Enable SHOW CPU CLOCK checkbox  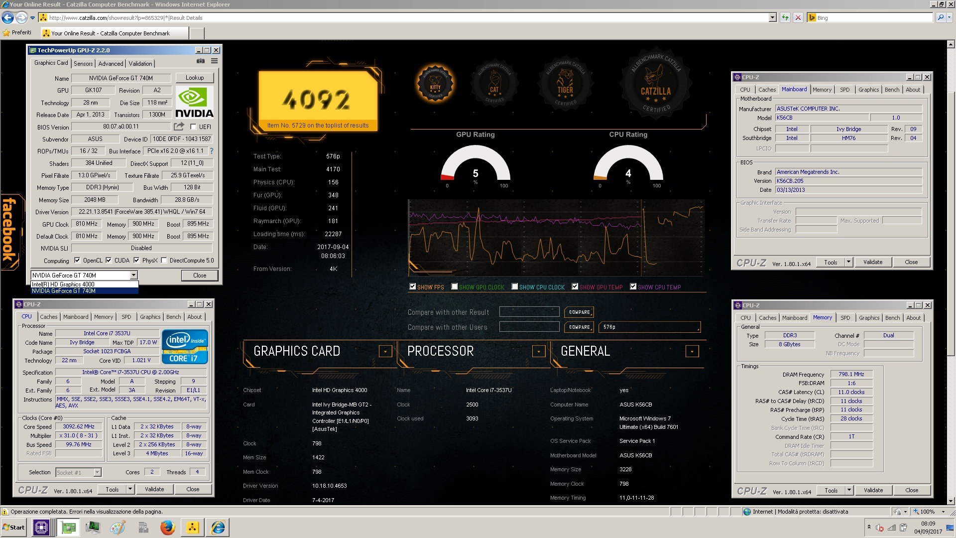pos(515,286)
